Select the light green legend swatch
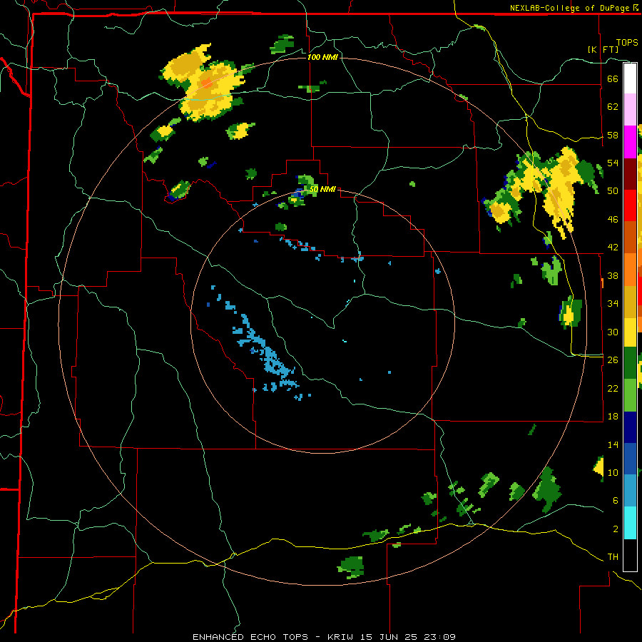 click(630, 395)
